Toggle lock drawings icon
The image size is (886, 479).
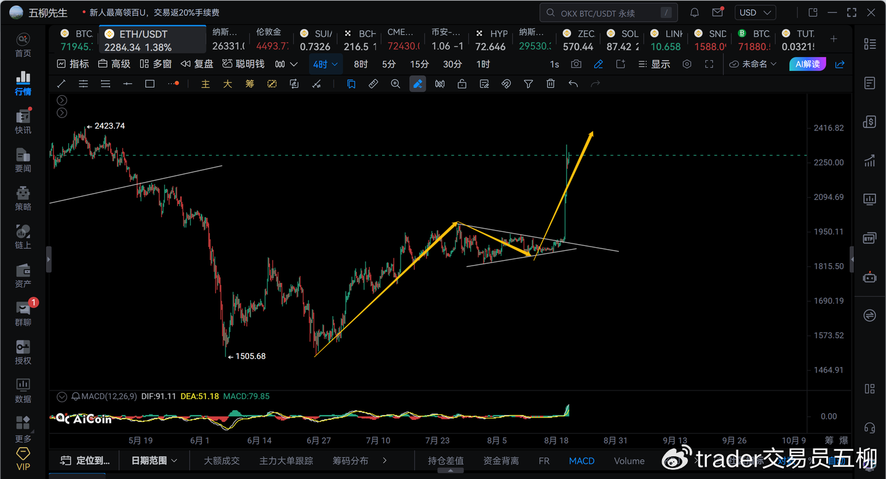point(462,84)
